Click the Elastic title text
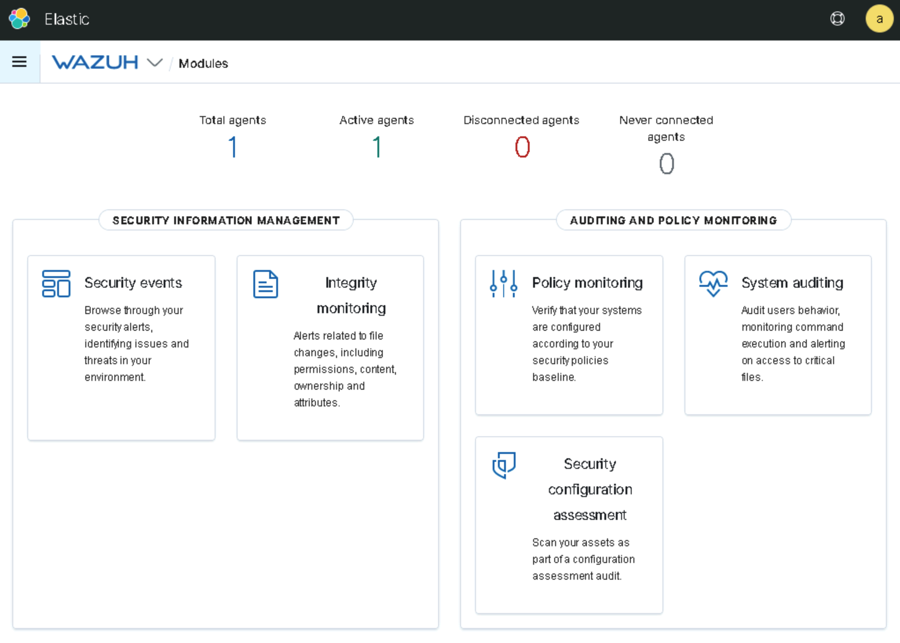Viewport: 900px width, 643px height. (x=67, y=19)
